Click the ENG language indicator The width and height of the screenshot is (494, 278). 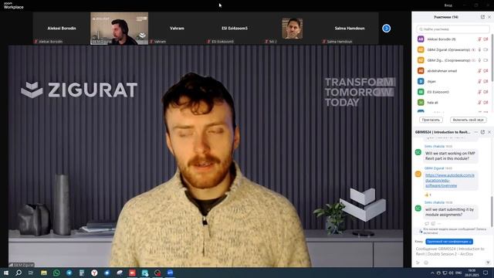(x=458, y=273)
